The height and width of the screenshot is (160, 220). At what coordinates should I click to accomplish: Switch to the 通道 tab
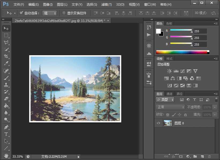pos(169,94)
